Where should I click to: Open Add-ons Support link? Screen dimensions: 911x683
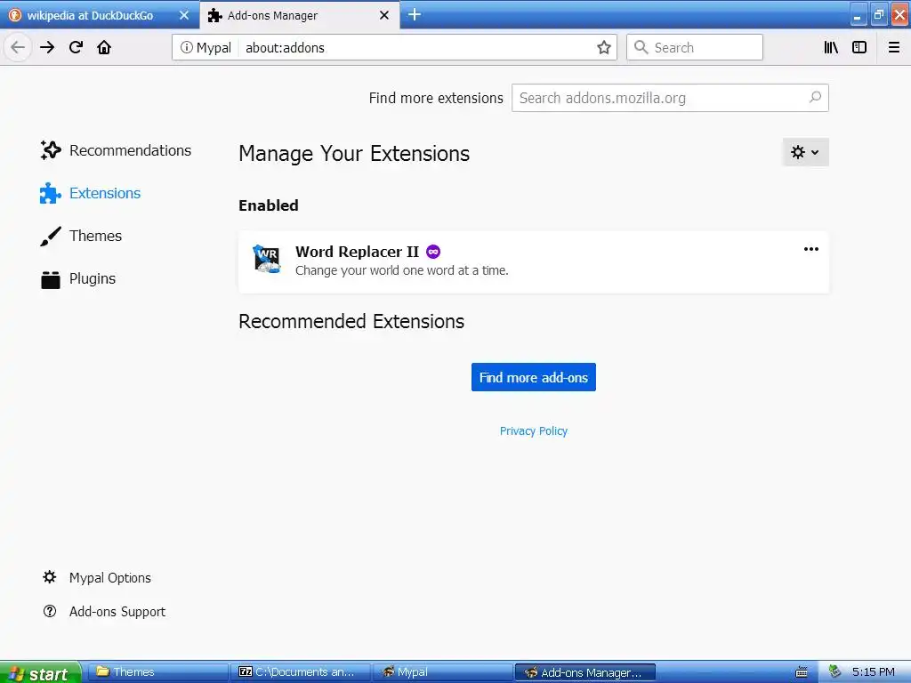[104, 612]
